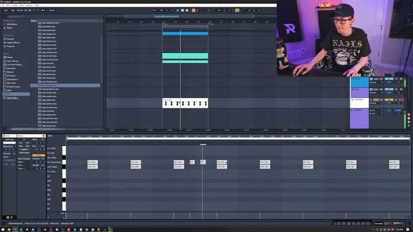Select the highlighted sample file in browser list
Image resolution: width=413 pixels, height=232 pixels.
65,85
